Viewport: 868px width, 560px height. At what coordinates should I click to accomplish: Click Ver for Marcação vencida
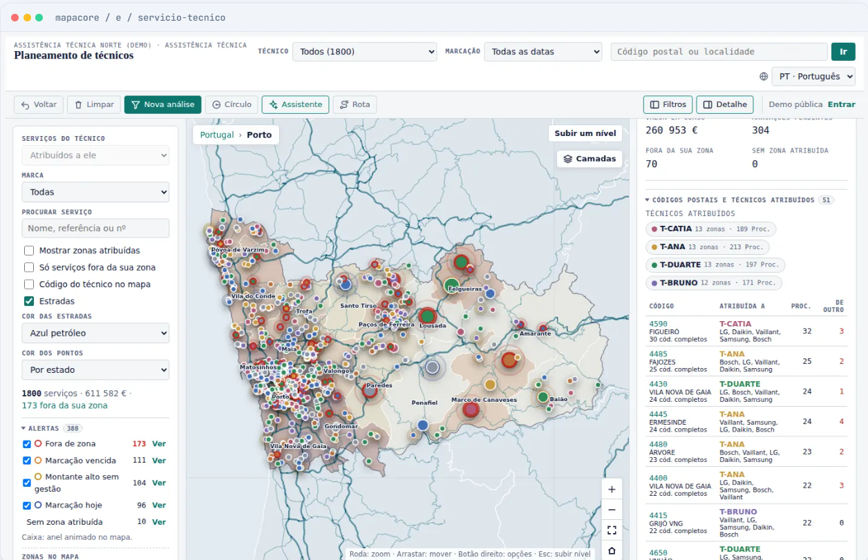159,461
